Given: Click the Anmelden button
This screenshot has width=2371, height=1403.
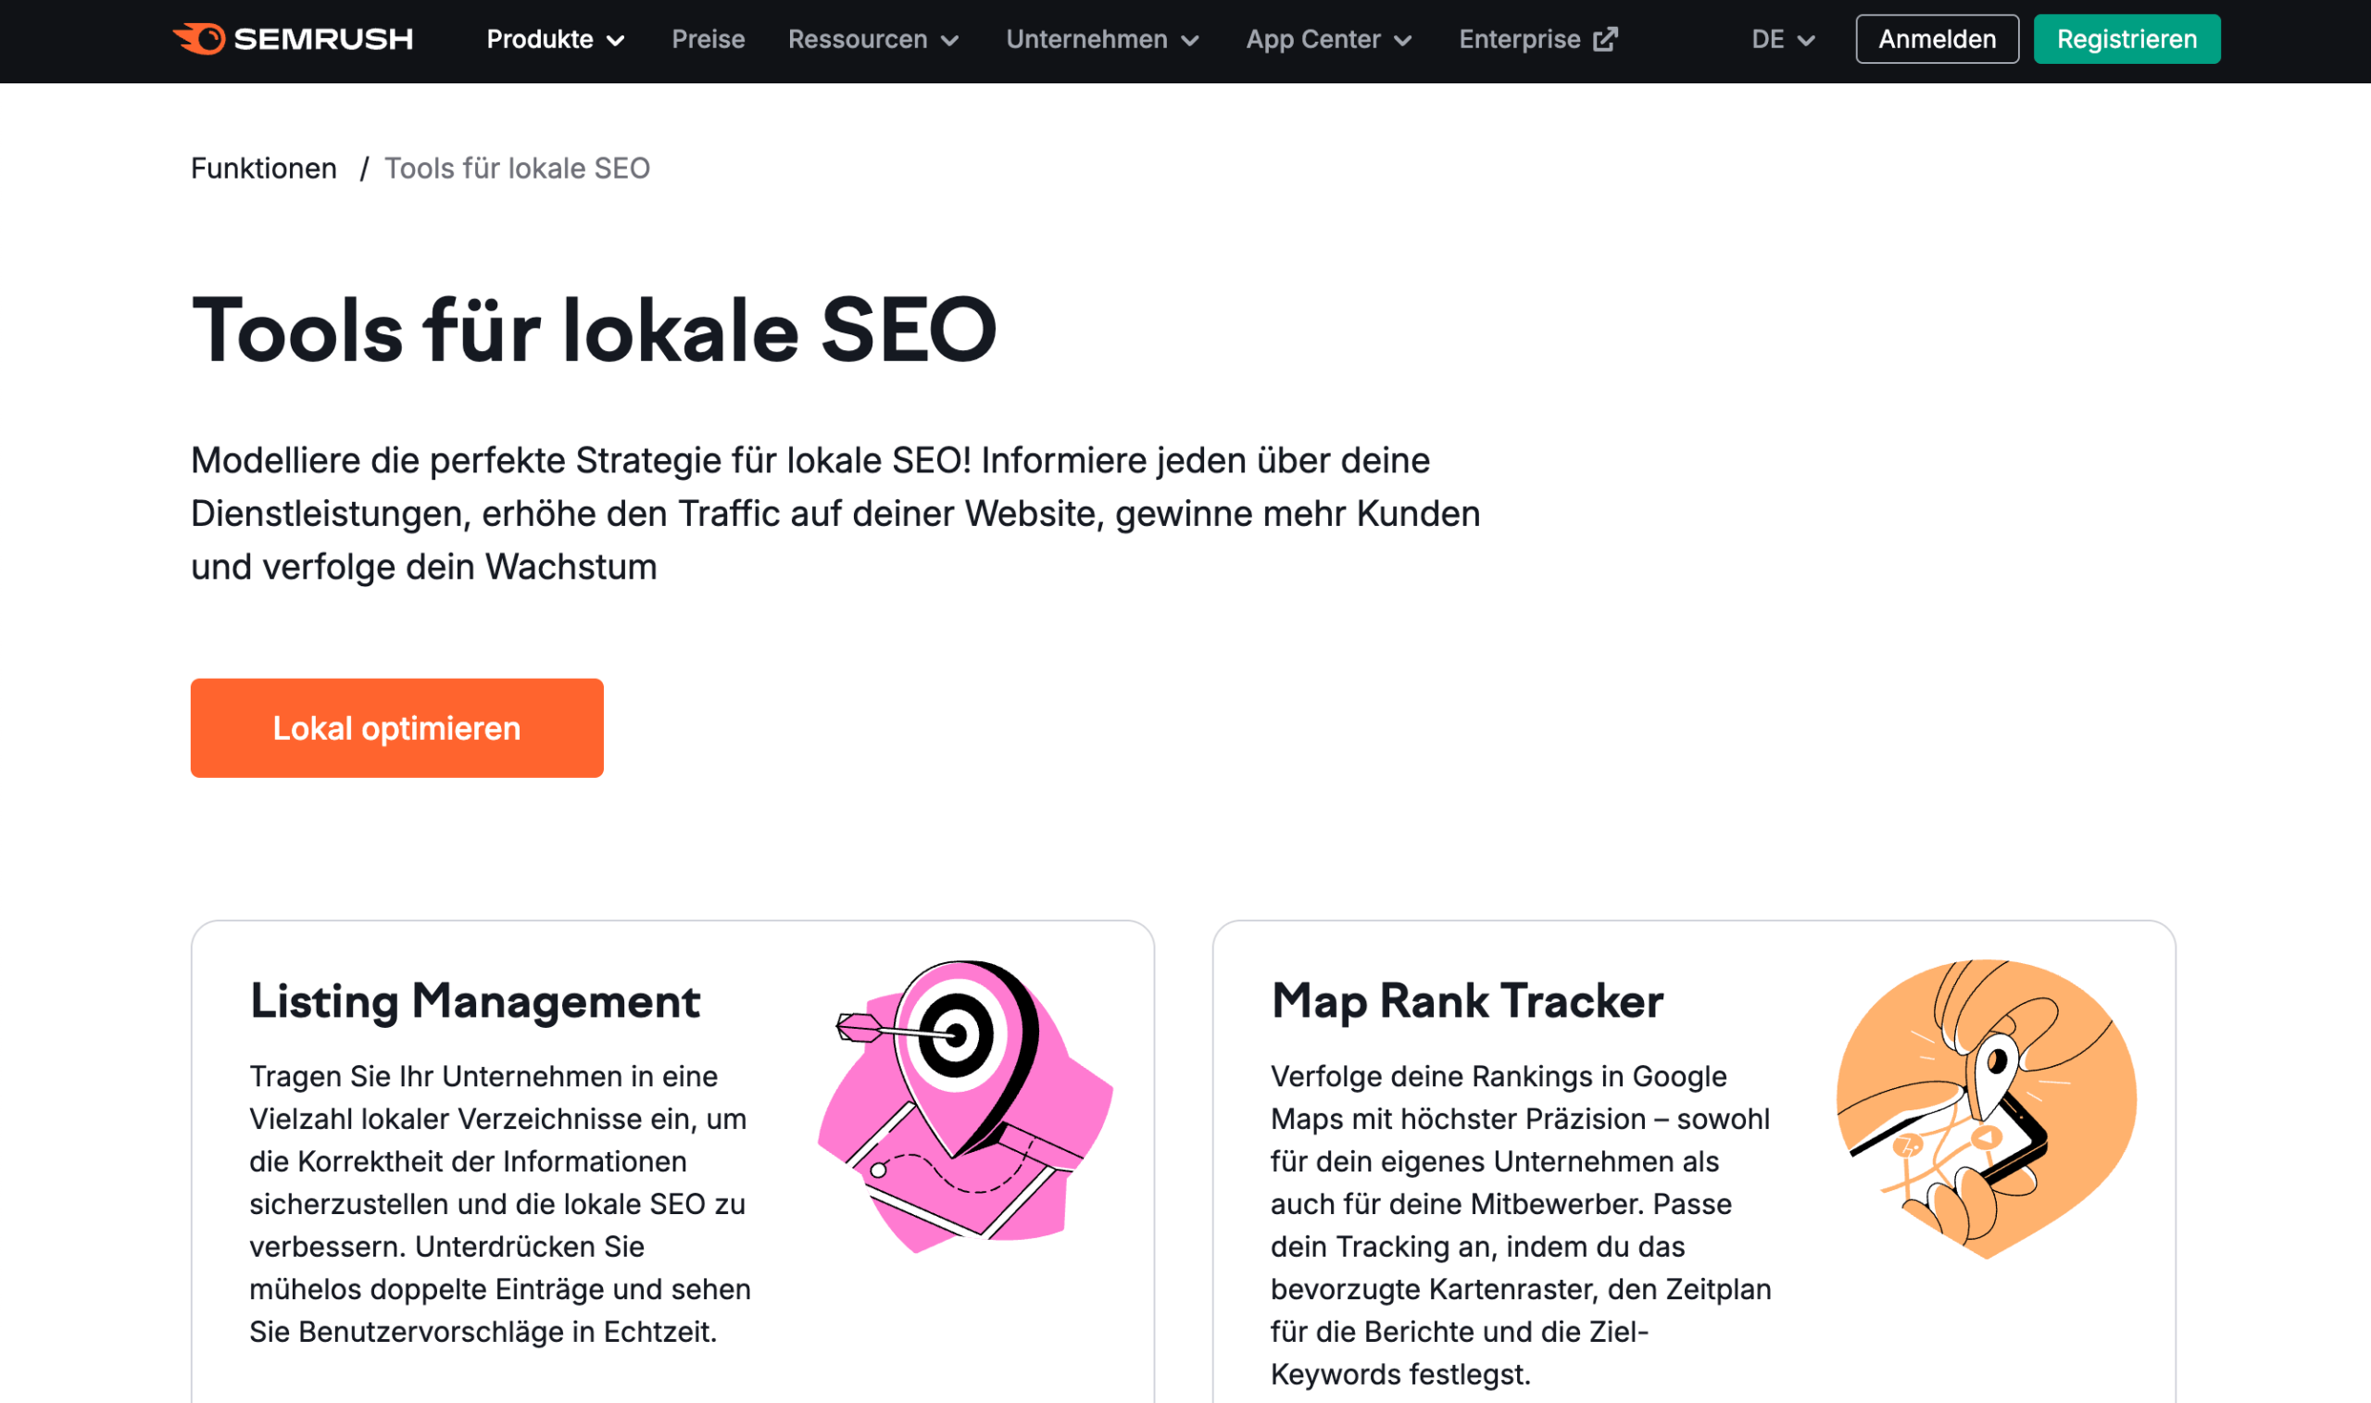Looking at the screenshot, I should pos(1936,39).
